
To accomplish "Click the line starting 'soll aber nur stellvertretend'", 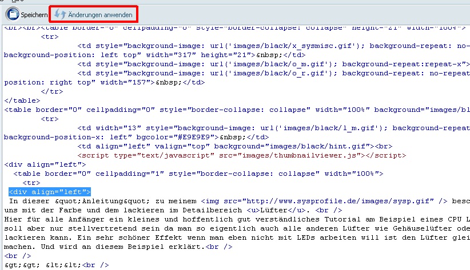I will click(x=237, y=229).
